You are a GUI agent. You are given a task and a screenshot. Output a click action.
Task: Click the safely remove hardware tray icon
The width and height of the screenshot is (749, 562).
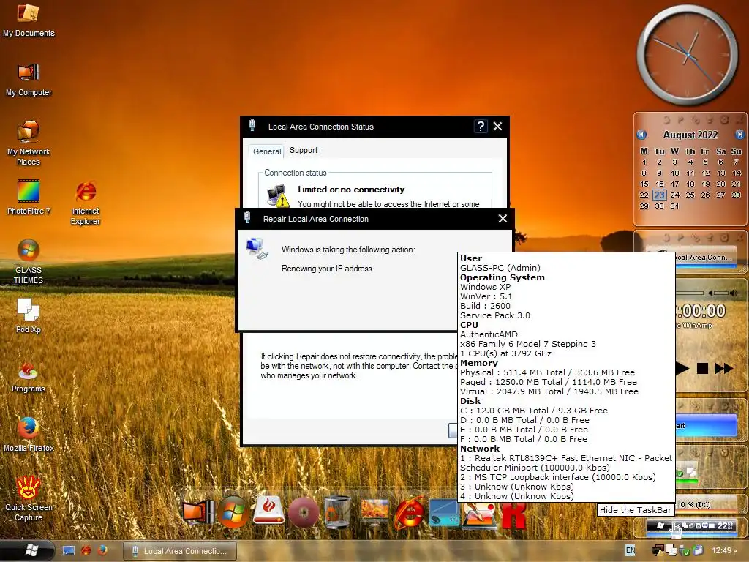coord(685,551)
